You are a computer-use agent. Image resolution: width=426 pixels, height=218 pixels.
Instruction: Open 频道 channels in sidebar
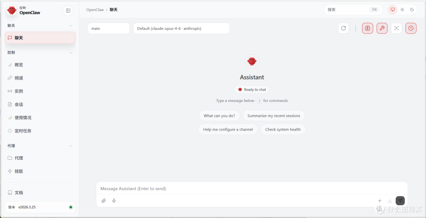pyautogui.click(x=40, y=78)
